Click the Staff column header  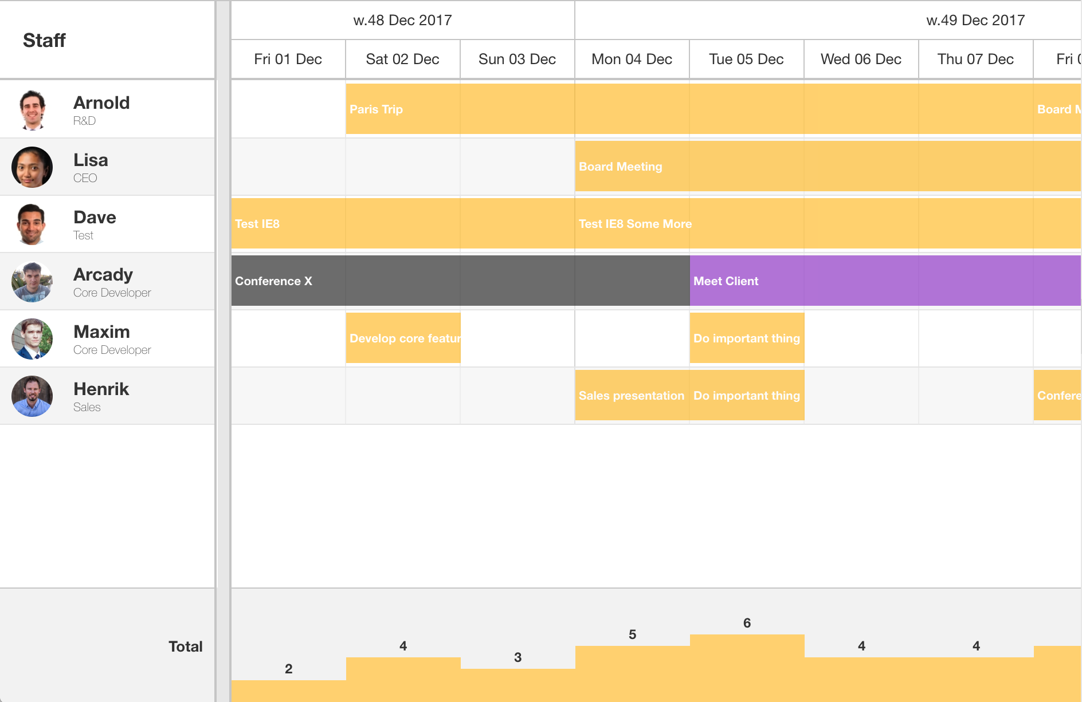44,40
